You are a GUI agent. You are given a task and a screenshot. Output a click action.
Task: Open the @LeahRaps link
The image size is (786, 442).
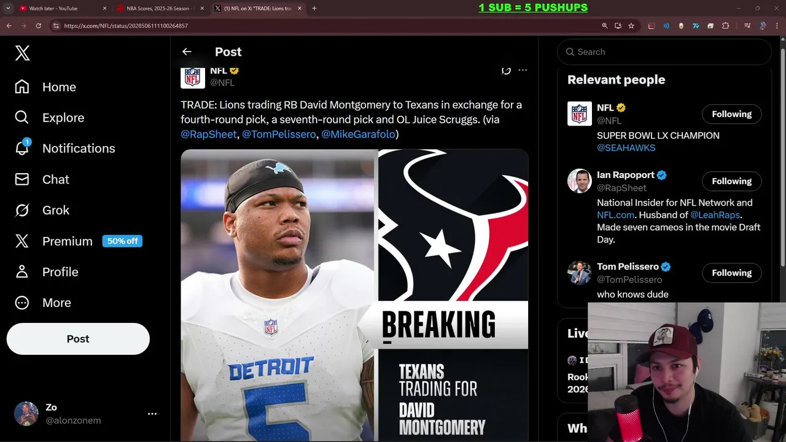pos(715,215)
